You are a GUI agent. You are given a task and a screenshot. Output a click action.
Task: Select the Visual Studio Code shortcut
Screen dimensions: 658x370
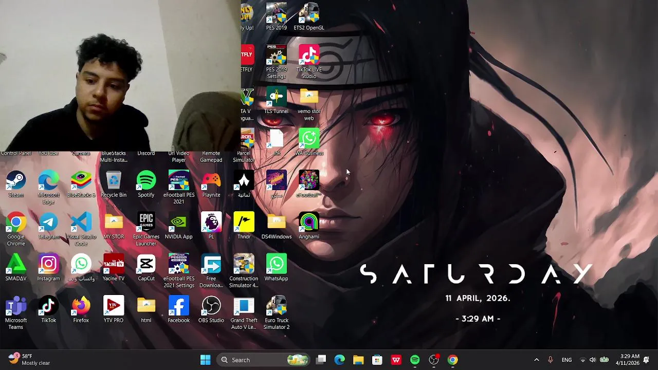(81, 230)
